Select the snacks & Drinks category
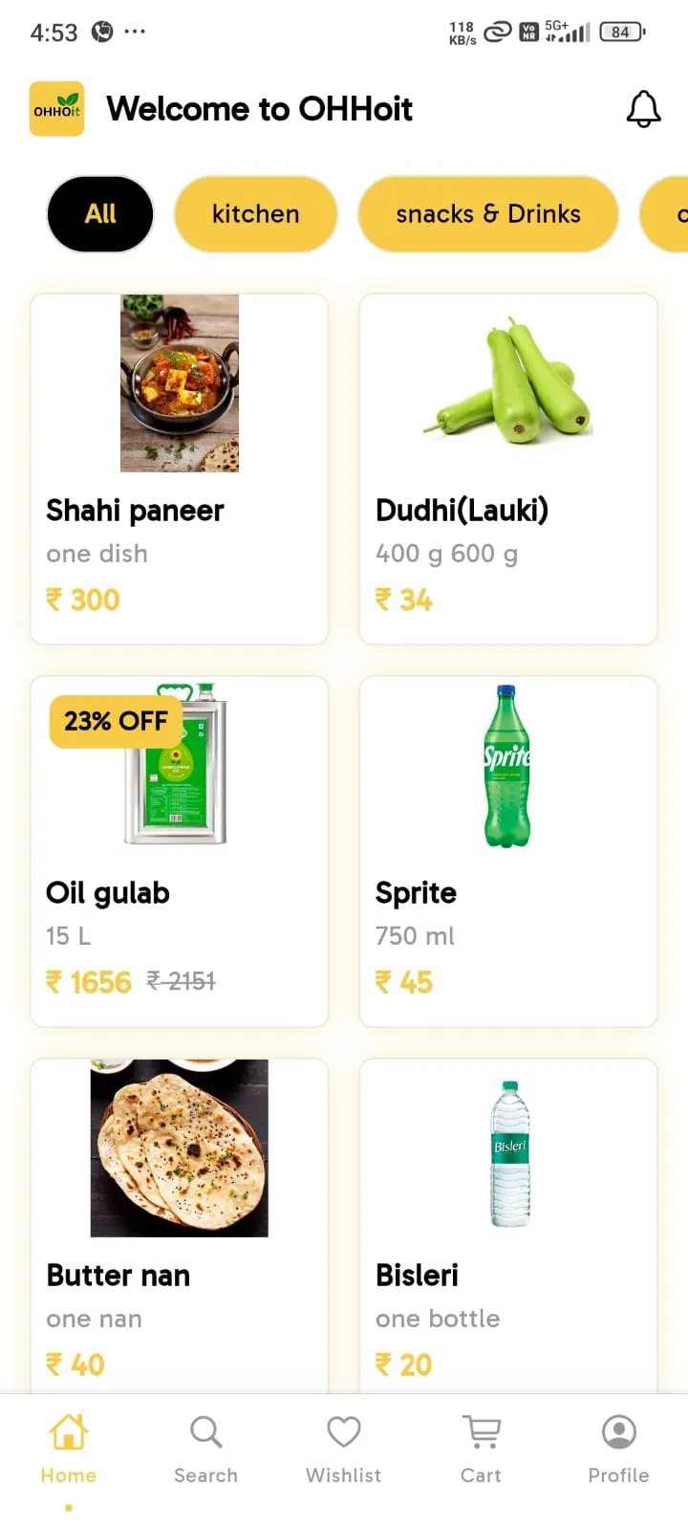The width and height of the screenshot is (688, 1530). pos(488,214)
